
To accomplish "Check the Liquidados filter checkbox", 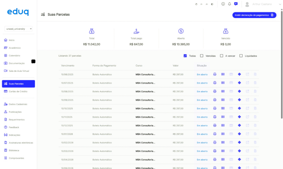I will coord(241,56).
